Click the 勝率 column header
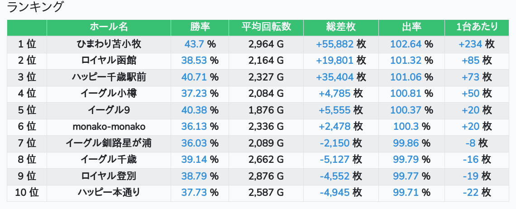 (200, 27)
